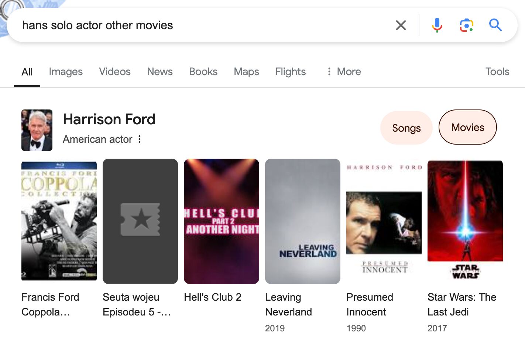Click the microphone voice search icon
525x341 pixels.
click(x=437, y=25)
